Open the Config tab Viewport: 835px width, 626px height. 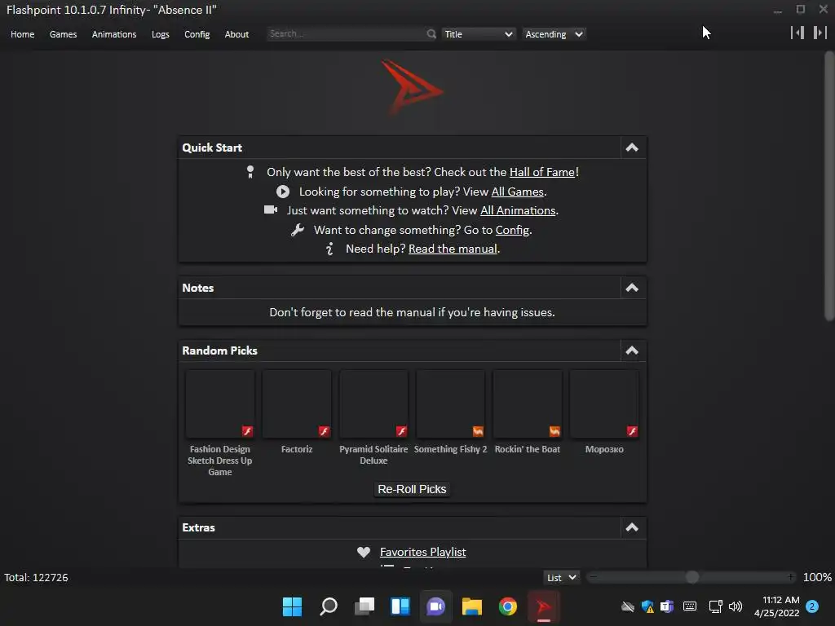(x=197, y=34)
